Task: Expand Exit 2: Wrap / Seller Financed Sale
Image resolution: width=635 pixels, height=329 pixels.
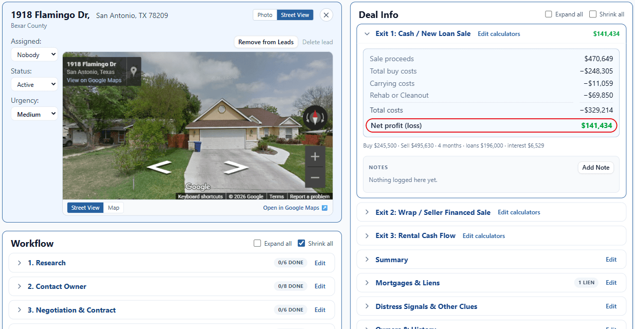Action: coord(367,212)
